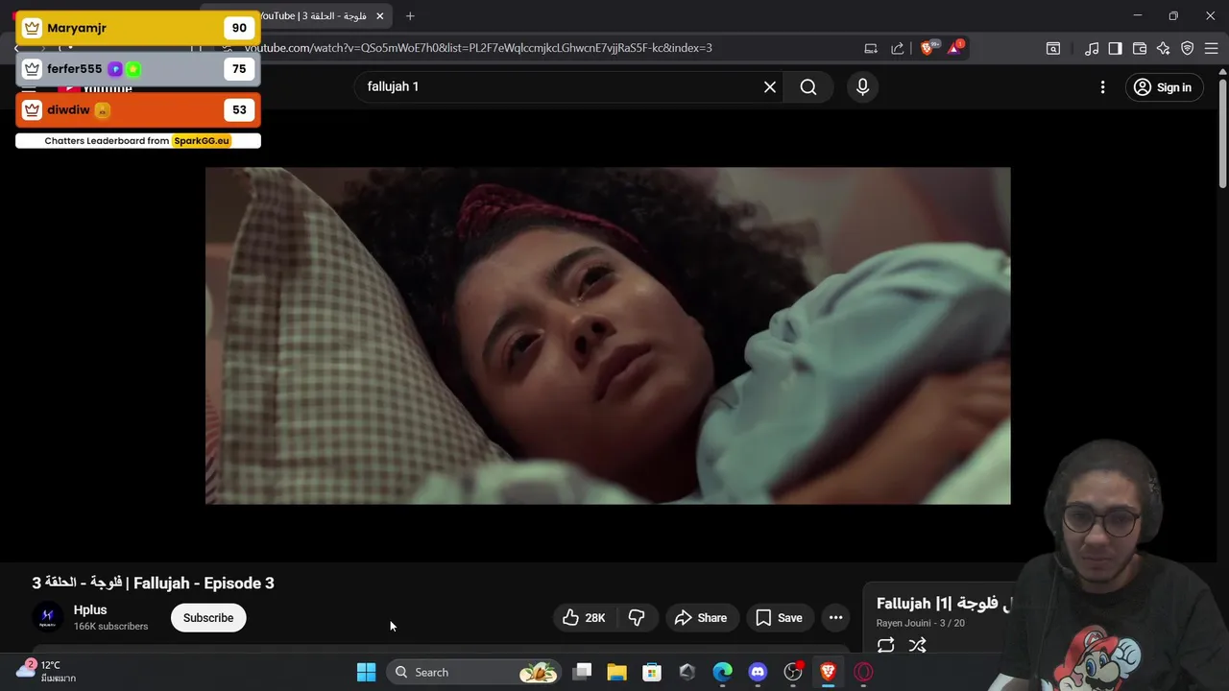The height and width of the screenshot is (691, 1229).
Task: Like the video with 28K thumbs up
Action: point(584,618)
